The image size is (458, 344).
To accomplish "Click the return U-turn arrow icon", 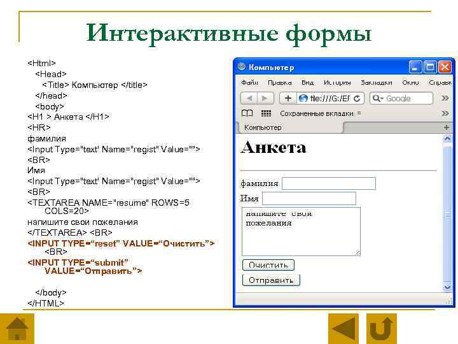I will (382, 329).
